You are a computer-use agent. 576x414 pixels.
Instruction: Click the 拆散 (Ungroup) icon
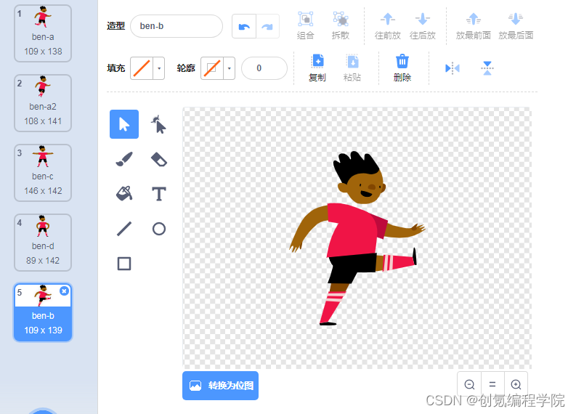pos(341,19)
